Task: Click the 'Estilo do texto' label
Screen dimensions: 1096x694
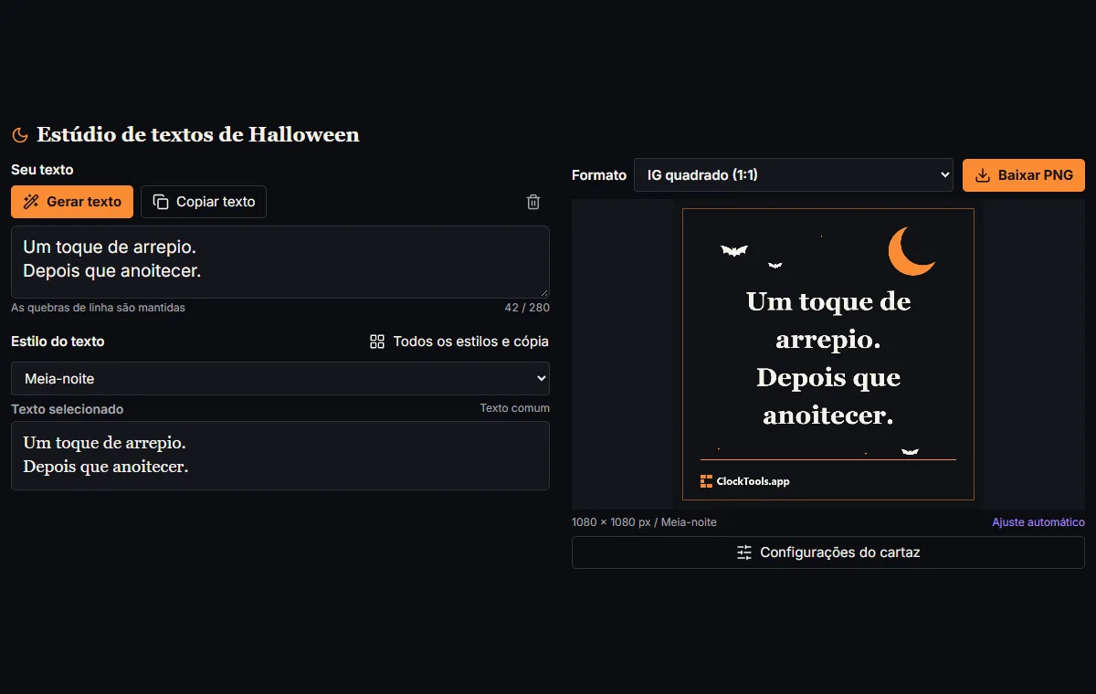Action: pos(58,342)
